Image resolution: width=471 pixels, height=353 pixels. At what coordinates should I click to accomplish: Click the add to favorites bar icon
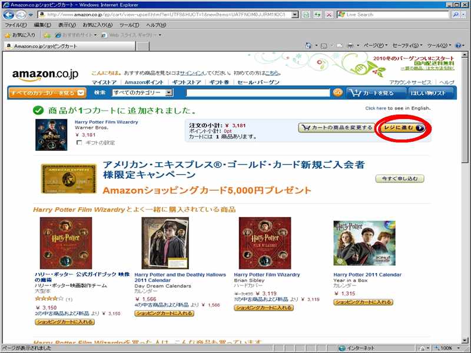(x=47, y=35)
